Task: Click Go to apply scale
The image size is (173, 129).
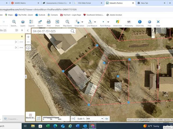Action: [x=107, y=119]
